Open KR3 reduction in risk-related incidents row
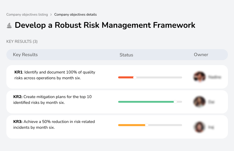 [54, 124]
